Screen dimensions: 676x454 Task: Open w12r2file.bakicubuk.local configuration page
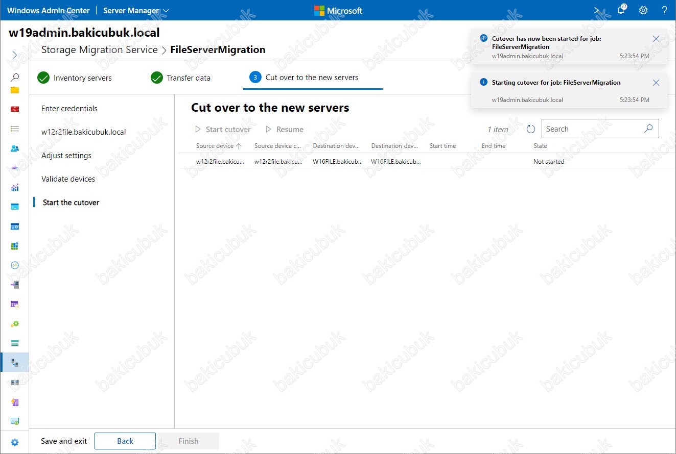(x=84, y=132)
